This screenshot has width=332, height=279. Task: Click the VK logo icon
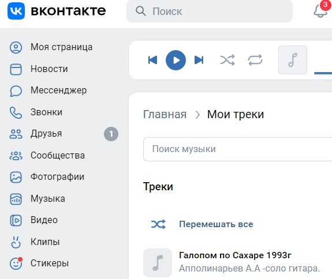(x=16, y=11)
